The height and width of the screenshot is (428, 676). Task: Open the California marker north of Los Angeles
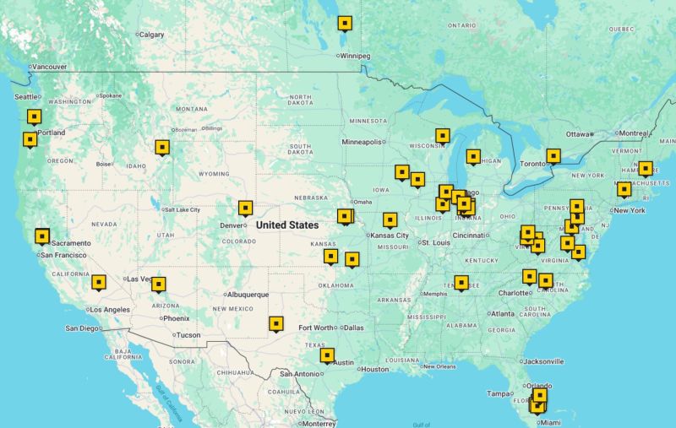tap(99, 282)
